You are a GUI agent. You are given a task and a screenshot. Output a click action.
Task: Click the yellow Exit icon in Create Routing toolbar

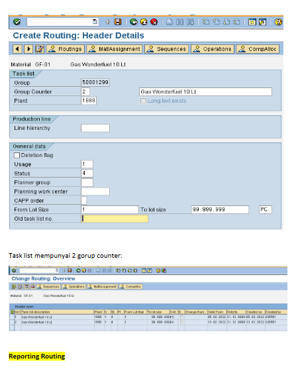pos(144,22)
